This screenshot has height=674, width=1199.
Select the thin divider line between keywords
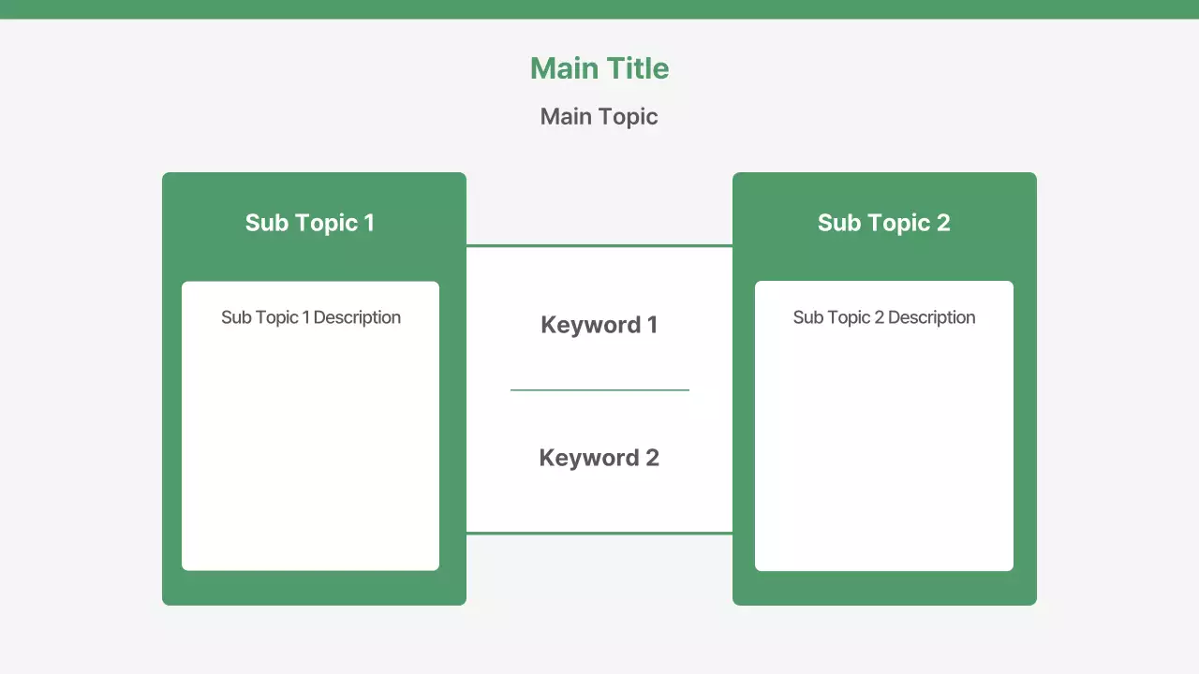(599, 389)
